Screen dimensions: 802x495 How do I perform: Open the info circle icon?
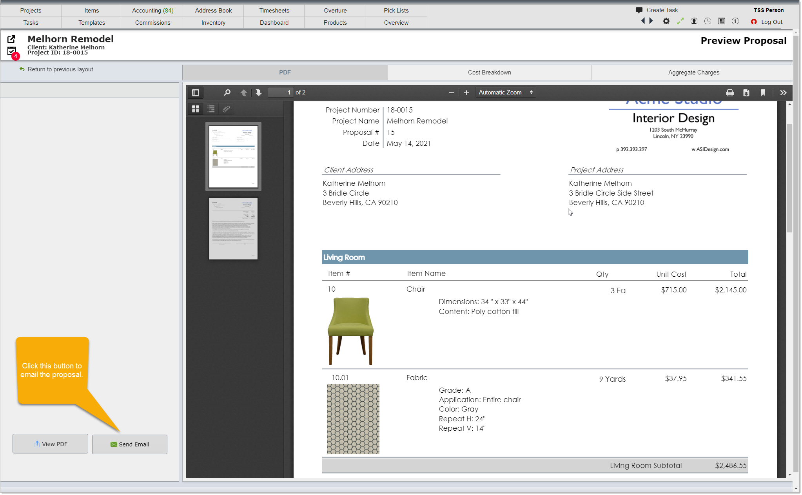pos(735,21)
